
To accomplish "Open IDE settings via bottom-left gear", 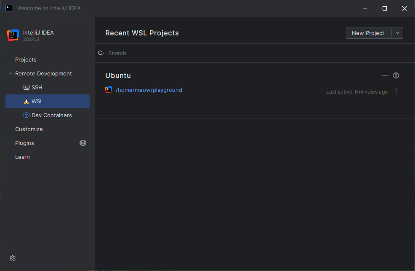I will (12, 258).
